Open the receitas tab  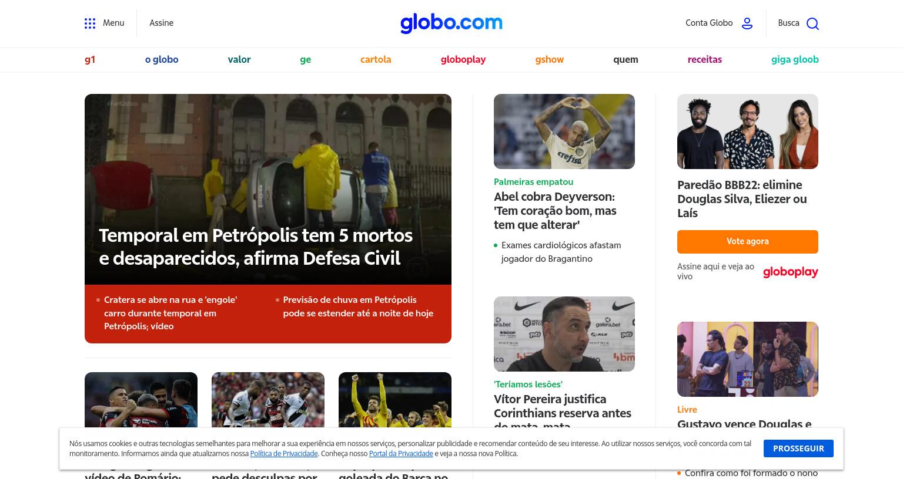[x=704, y=59]
